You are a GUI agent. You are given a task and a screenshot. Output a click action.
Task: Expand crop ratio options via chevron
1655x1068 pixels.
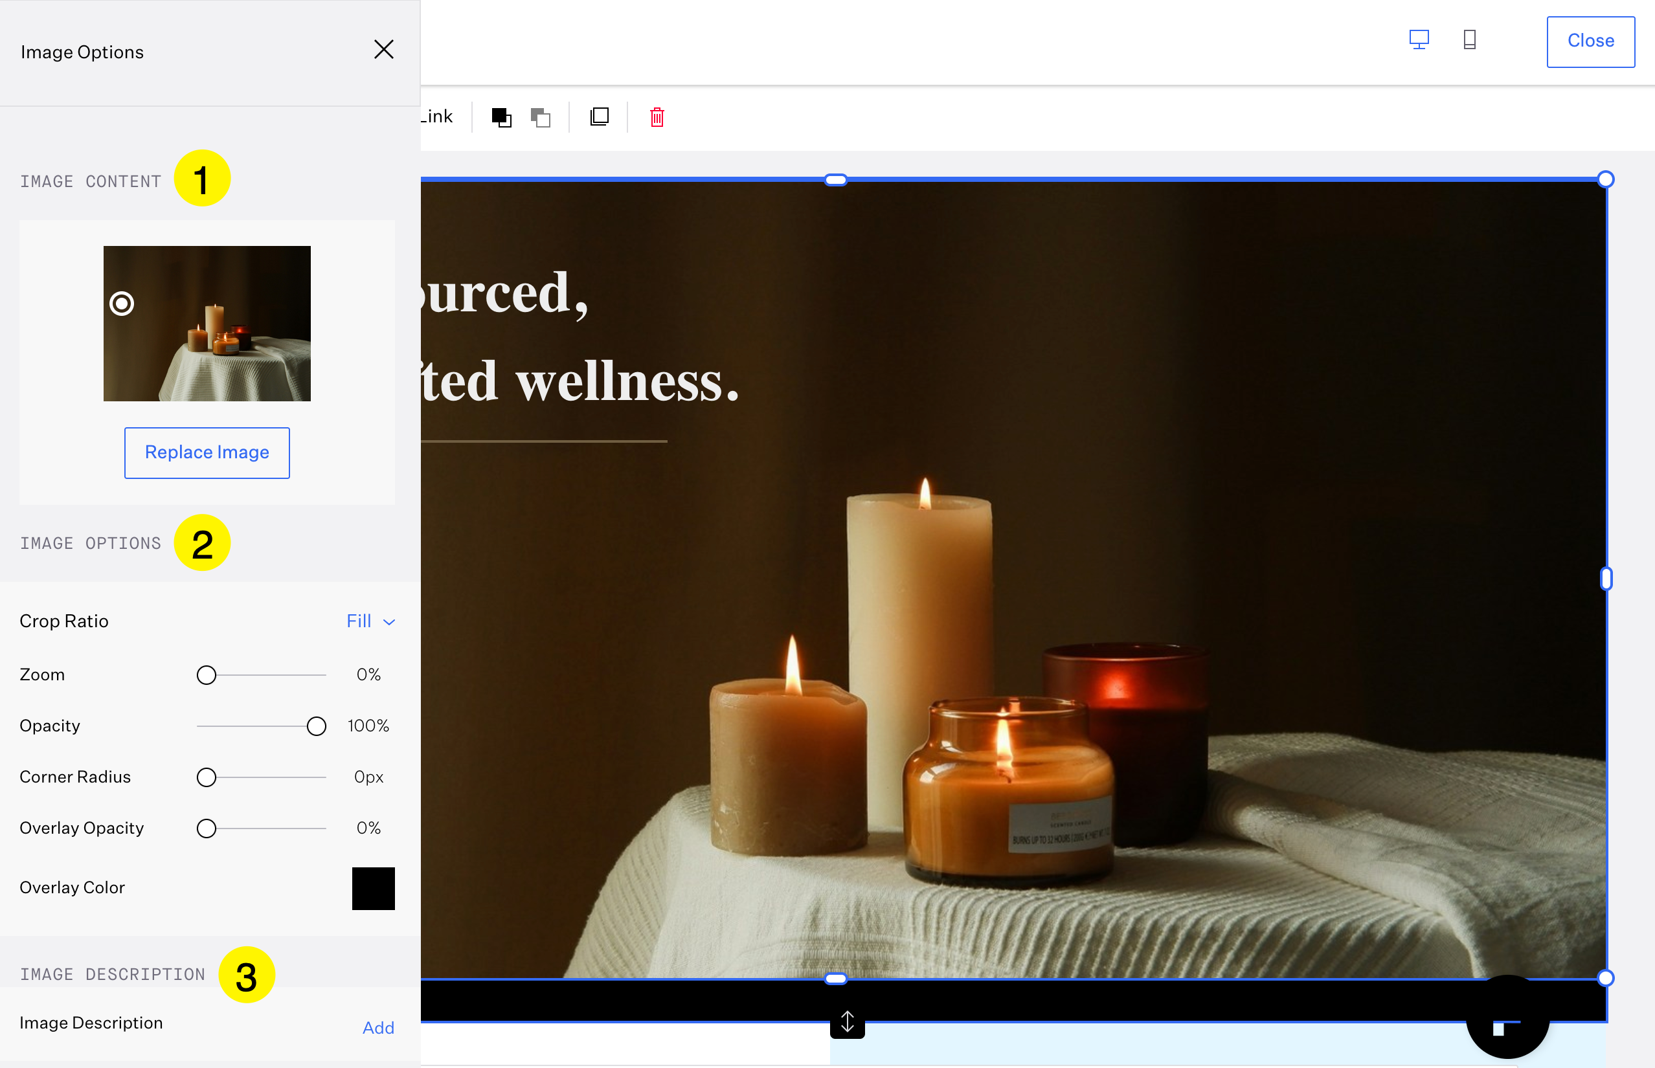388,622
